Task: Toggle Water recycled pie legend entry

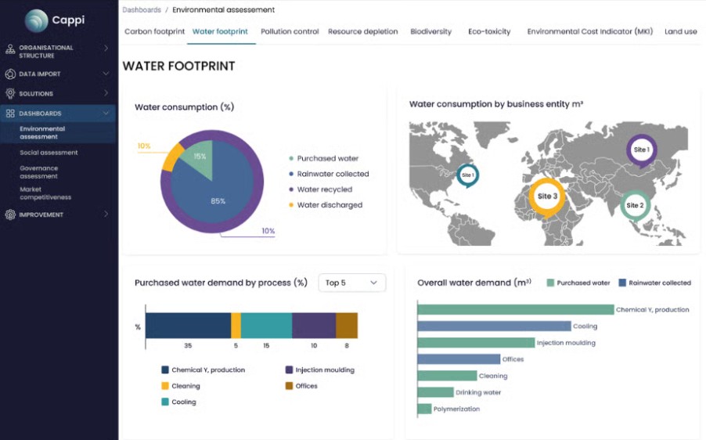Action: 324,189
